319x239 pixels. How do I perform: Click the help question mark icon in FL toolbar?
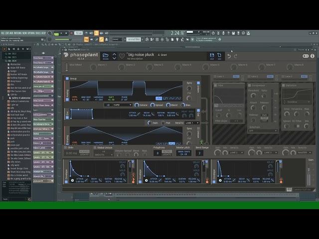pyautogui.click(x=228, y=33)
